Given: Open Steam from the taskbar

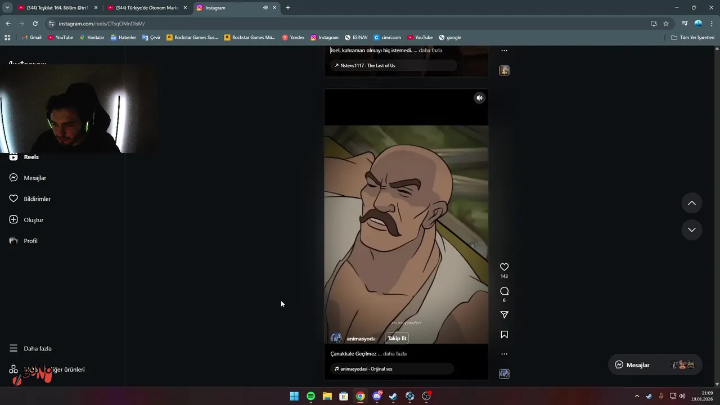Looking at the screenshot, I should point(393,396).
